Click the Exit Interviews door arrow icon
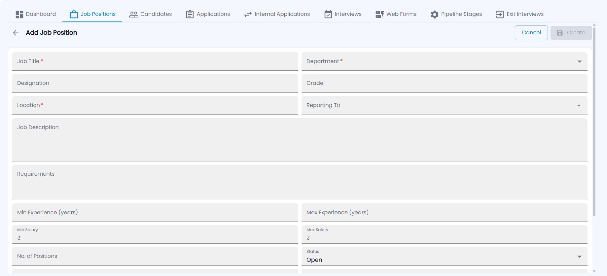This screenshot has height=276, width=607. [x=500, y=14]
